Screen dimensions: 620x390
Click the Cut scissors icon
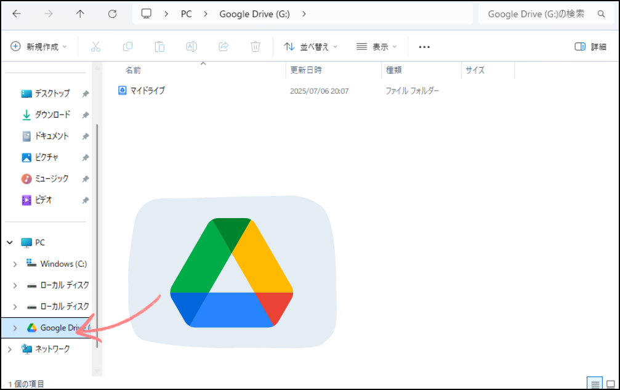tap(95, 47)
